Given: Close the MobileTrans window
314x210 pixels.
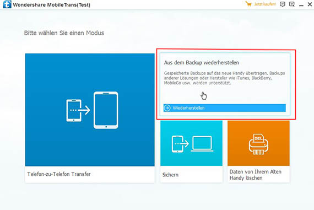Looking at the screenshot, I should coord(310,4).
